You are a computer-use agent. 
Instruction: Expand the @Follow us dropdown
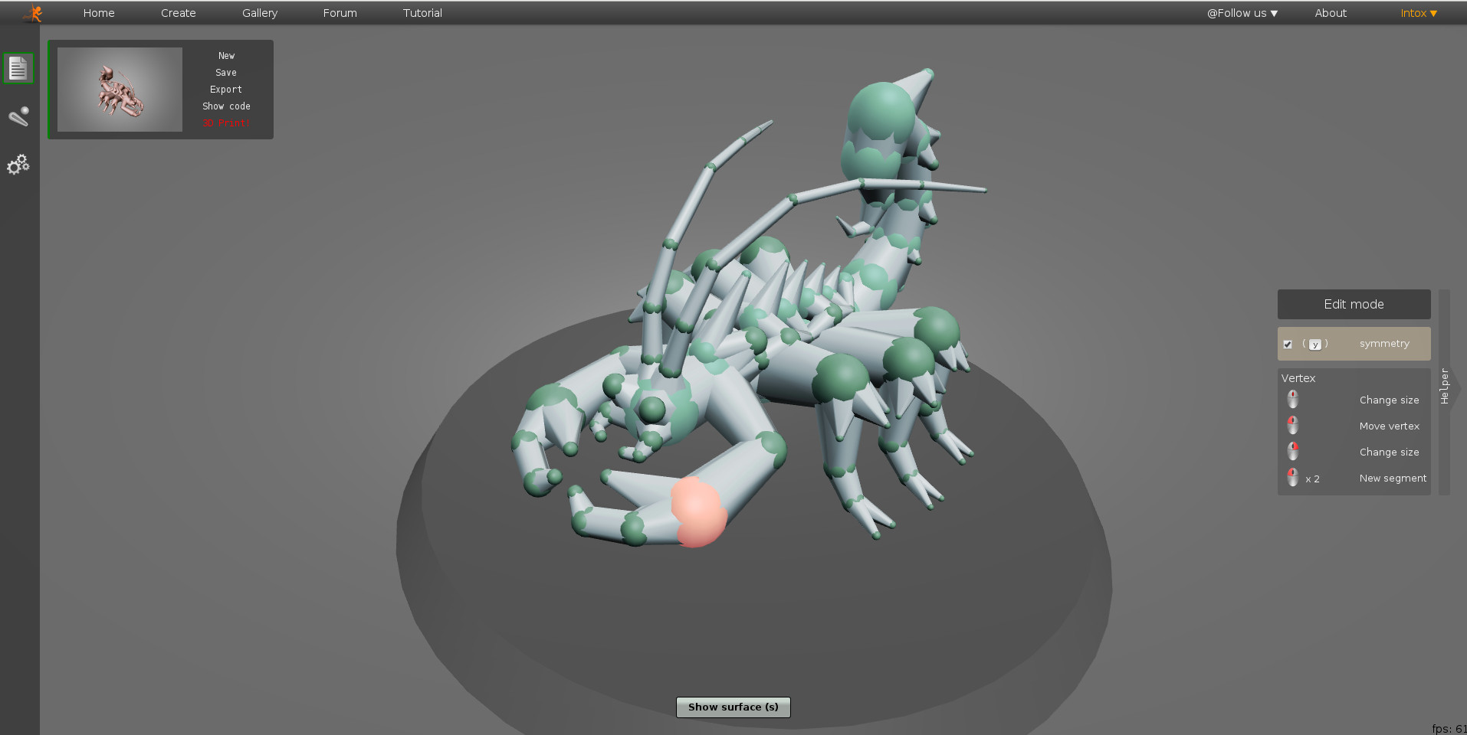[1242, 13]
